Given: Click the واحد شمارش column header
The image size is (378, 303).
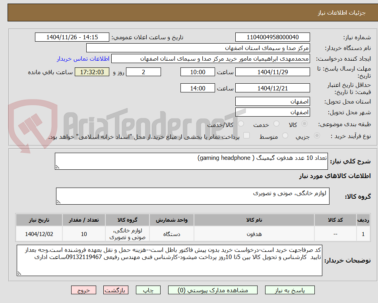Looking at the screenshot, I should (172, 220).
